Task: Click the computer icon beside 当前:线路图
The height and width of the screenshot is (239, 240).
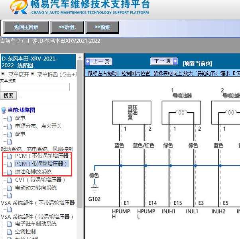Action: click(x=3, y=110)
